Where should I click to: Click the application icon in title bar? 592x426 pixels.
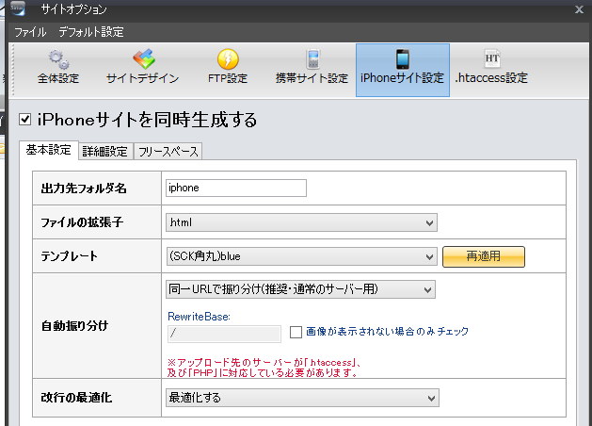tap(17, 8)
